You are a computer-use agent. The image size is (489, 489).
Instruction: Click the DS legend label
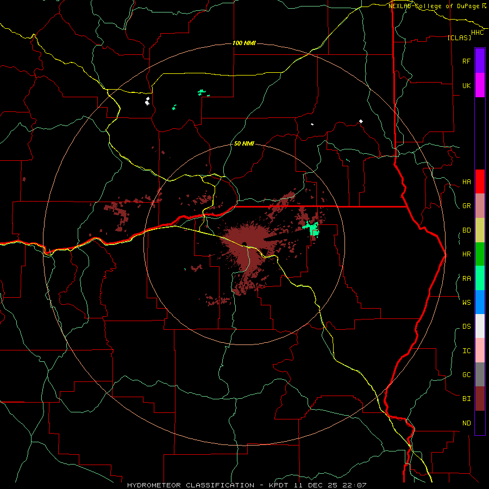(x=466, y=327)
